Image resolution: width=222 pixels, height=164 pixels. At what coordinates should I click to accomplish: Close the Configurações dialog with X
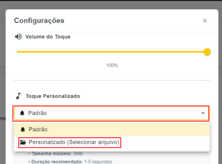pyautogui.click(x=205, y=21)
